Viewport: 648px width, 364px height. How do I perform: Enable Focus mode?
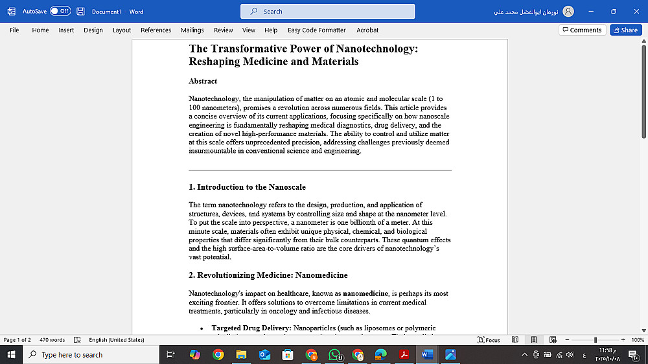[x=489, y=340]
